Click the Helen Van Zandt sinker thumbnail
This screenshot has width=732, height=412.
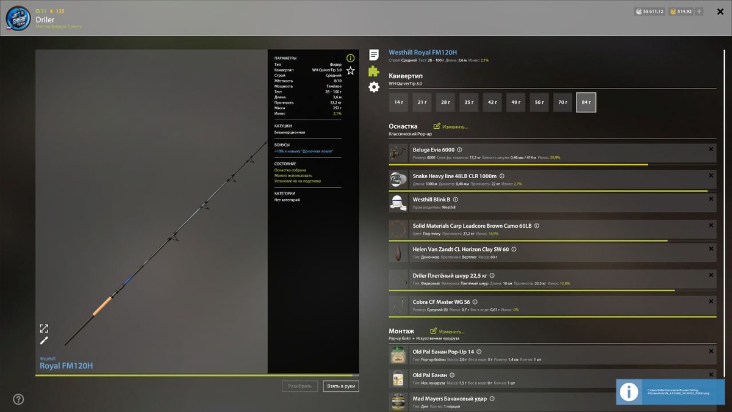tap(398, 253)
